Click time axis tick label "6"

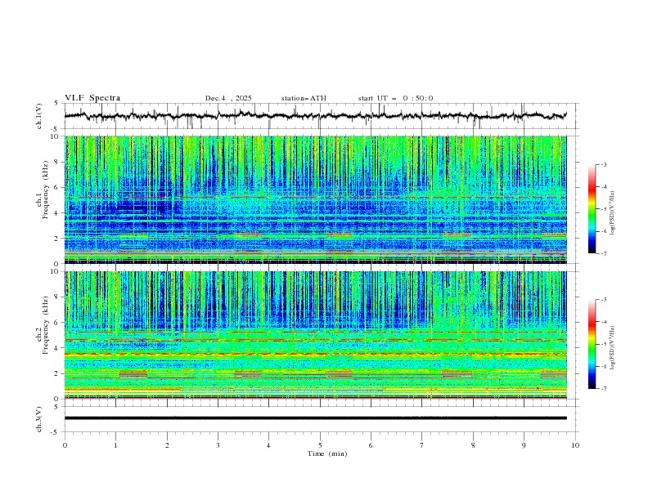tap(371, 445)
